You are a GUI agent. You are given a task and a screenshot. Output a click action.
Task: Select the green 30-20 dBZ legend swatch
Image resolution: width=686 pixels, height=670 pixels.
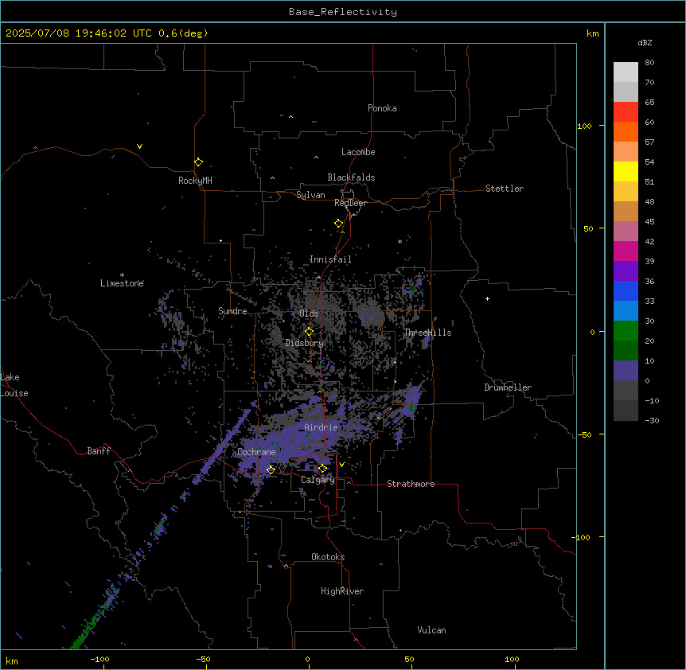click(626, 331)
